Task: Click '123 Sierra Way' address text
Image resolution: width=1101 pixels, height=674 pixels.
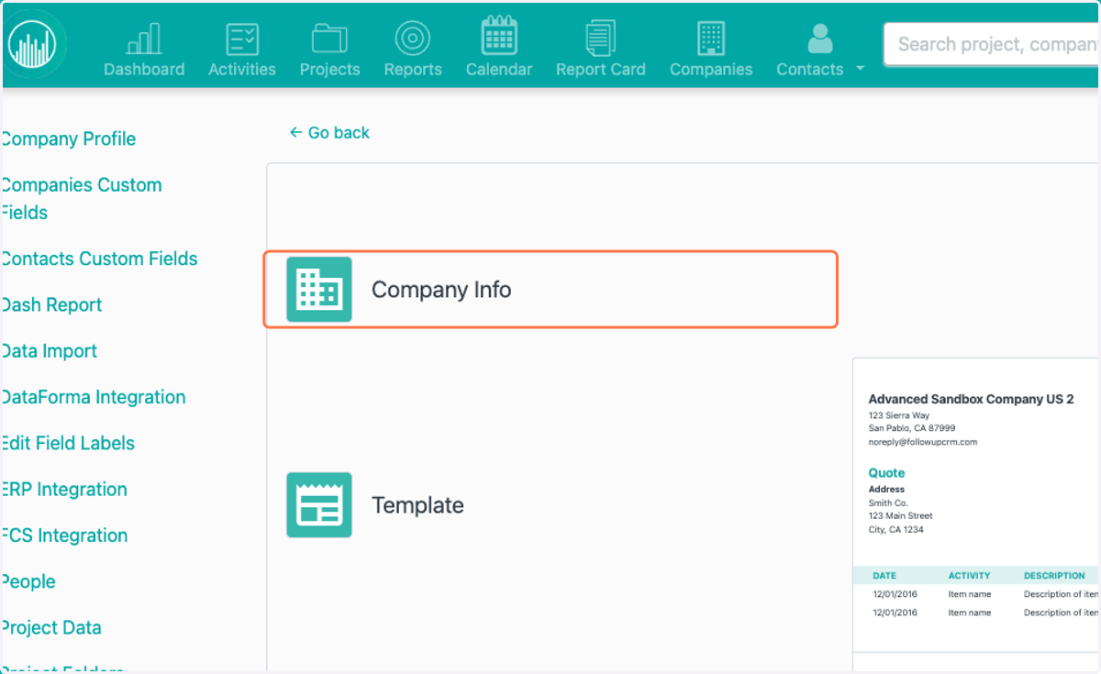Action: pyautogui.click(x=899, y=415)
